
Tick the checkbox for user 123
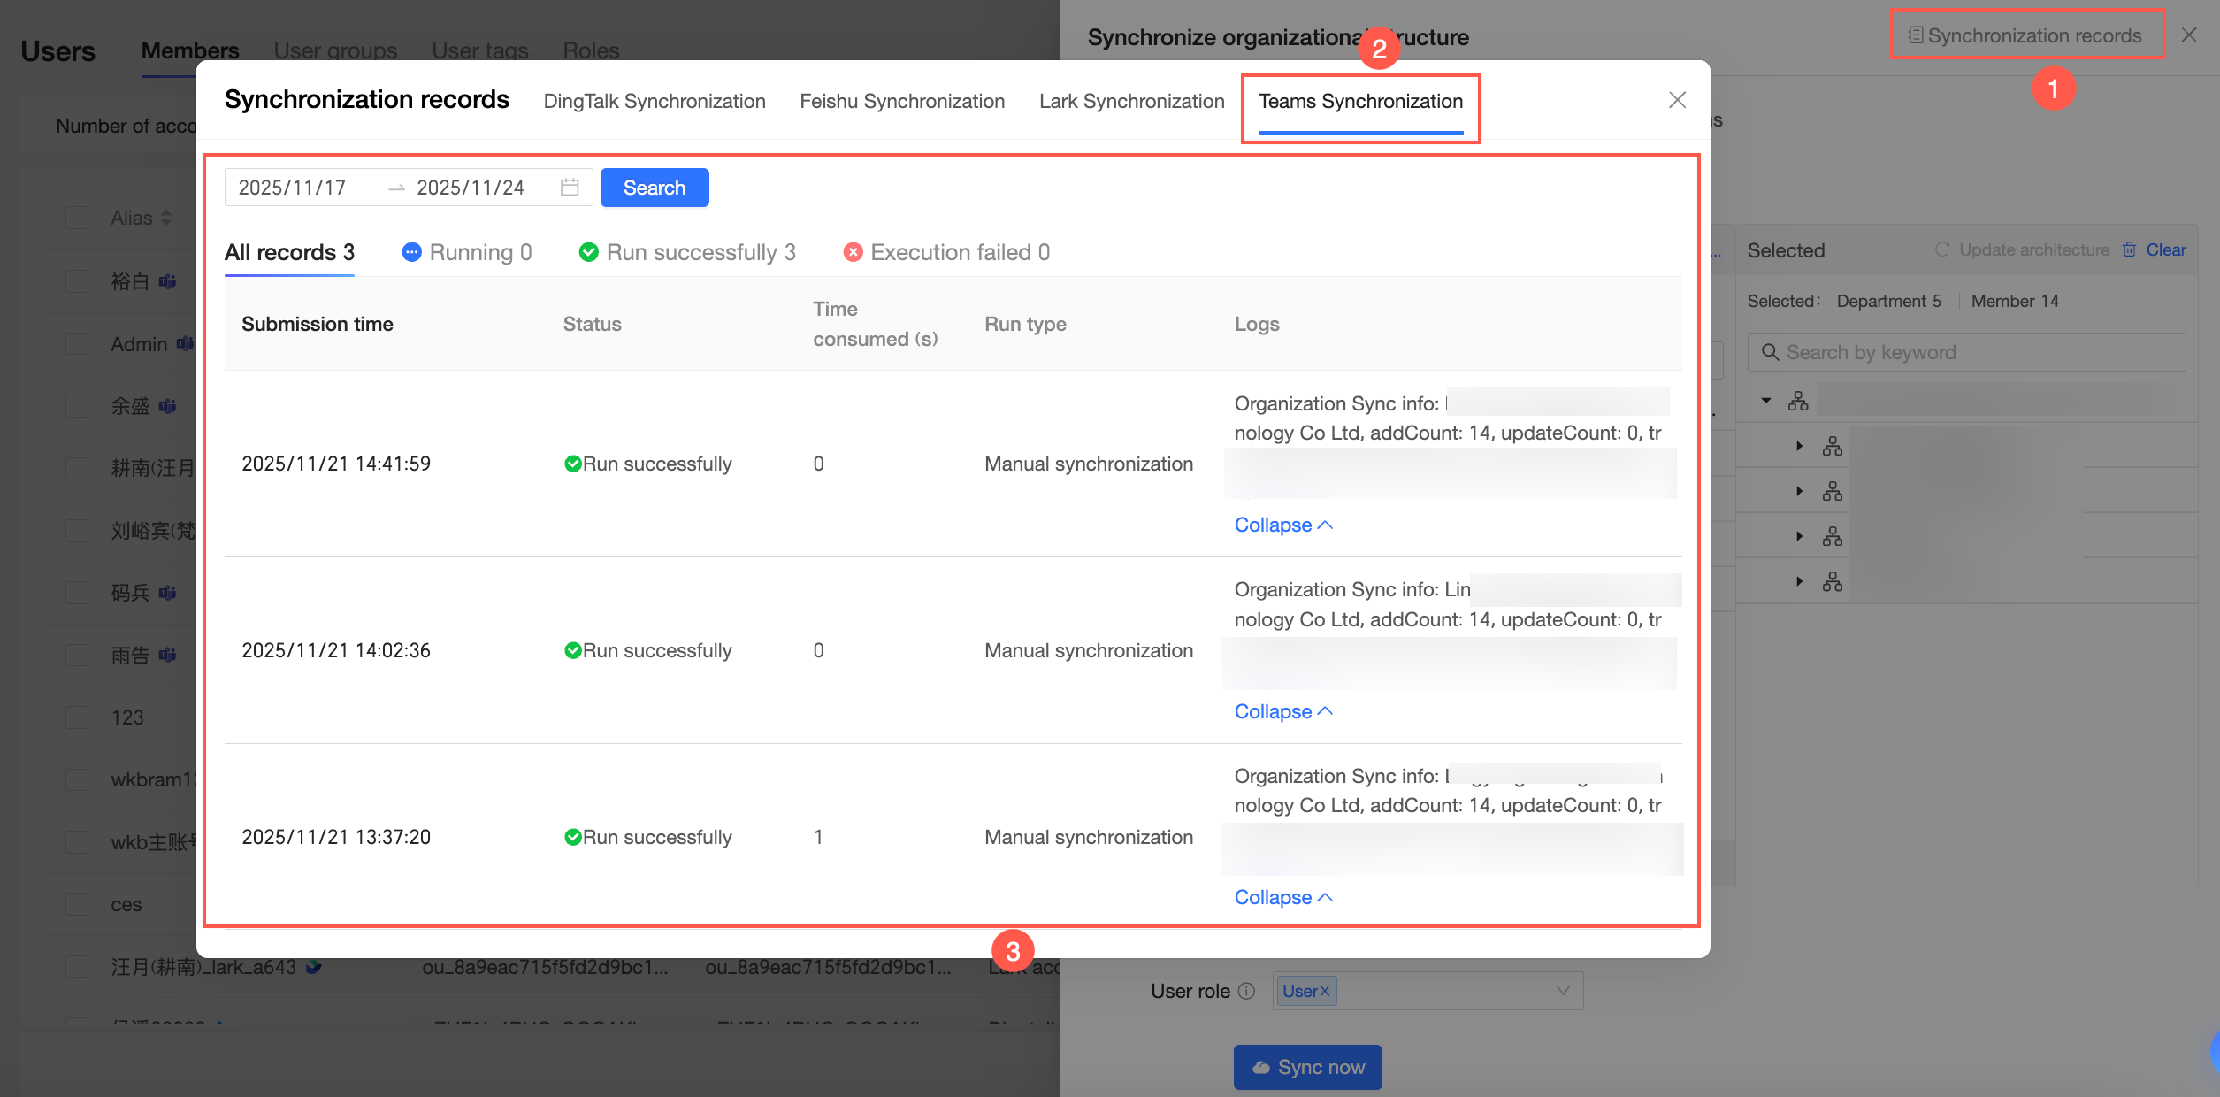[78, 717]
